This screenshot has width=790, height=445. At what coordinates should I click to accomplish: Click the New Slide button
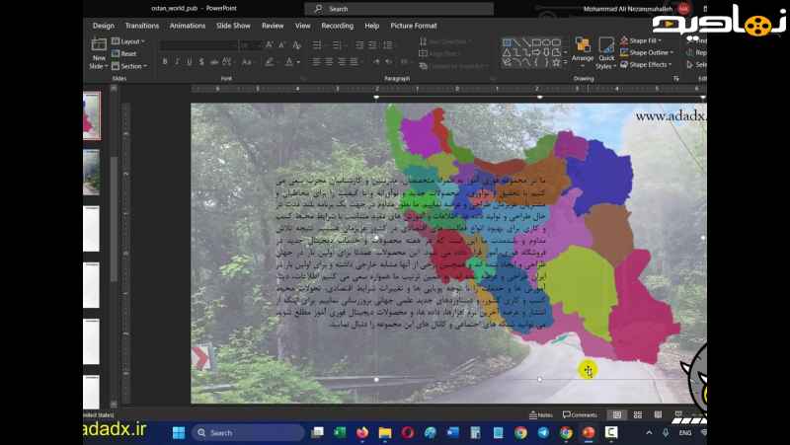point(99,52)
